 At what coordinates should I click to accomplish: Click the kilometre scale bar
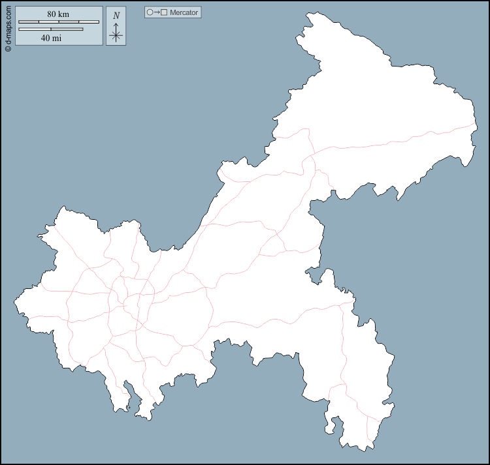(x=59, y=22)
